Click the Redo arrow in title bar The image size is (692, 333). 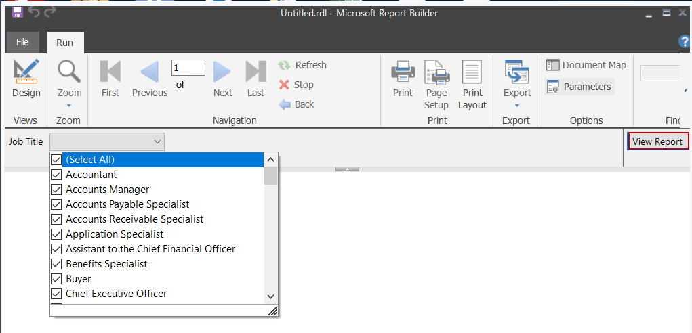pyautogui.click(x=50, y=12)
